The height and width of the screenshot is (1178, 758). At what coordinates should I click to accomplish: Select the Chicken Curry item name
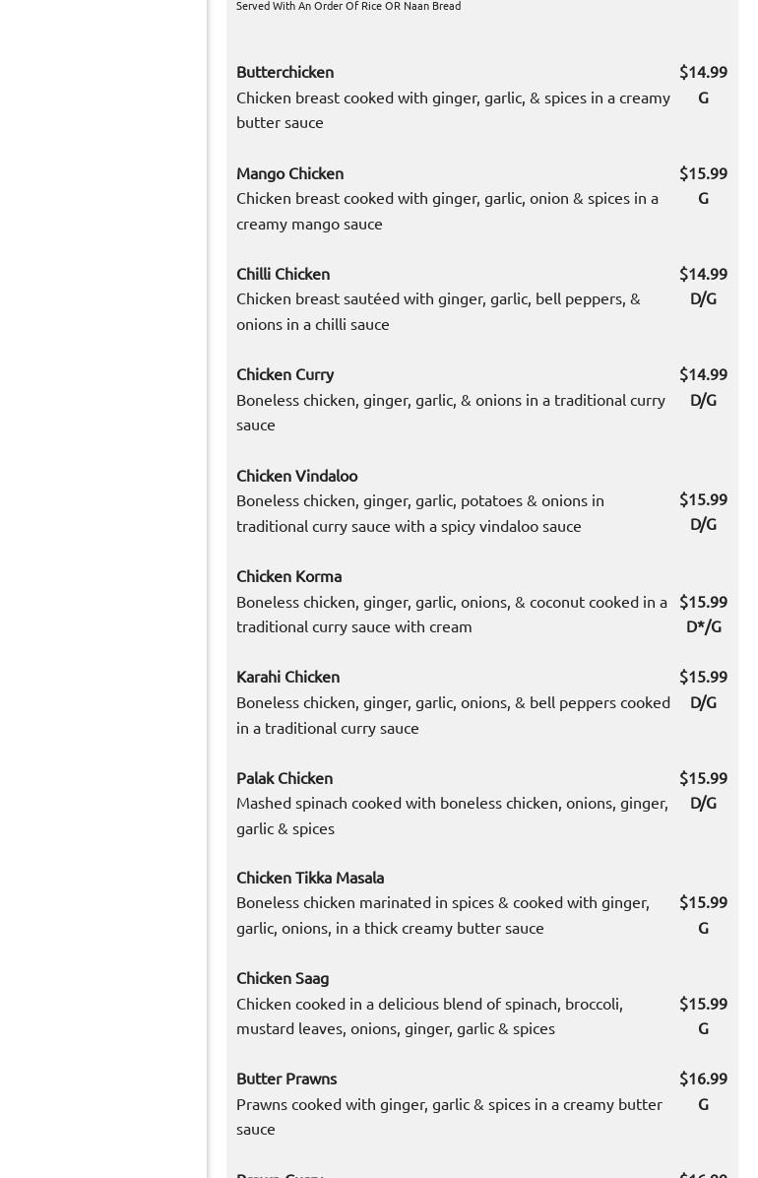point(284,375)
